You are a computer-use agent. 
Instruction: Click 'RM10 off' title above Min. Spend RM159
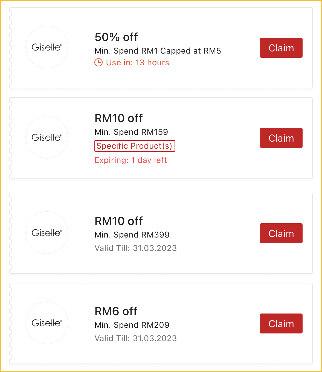pos(119,118)
